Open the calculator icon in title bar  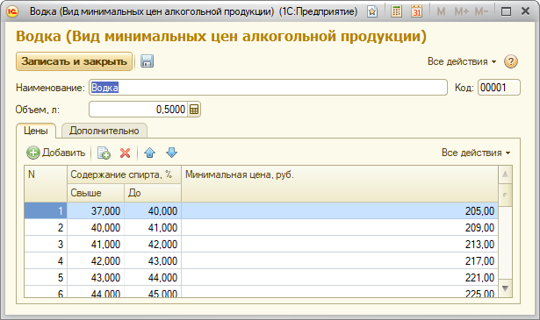(396, 11)
